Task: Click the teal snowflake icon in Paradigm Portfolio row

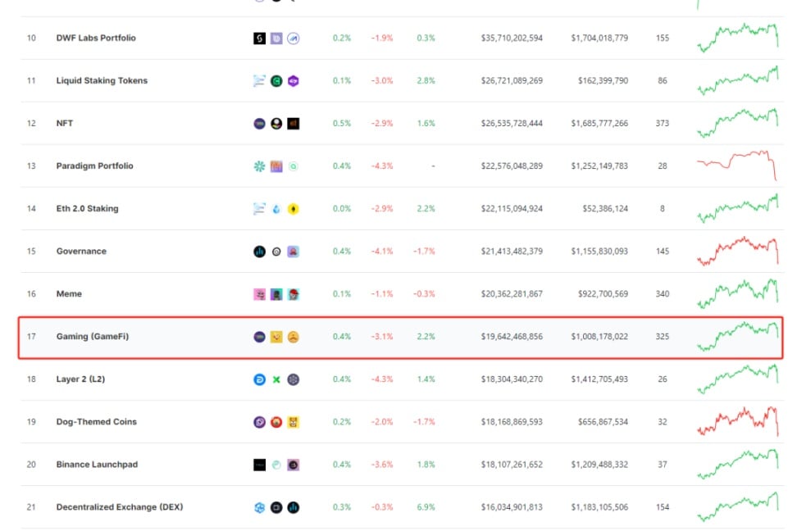Action: pos(259,166)
